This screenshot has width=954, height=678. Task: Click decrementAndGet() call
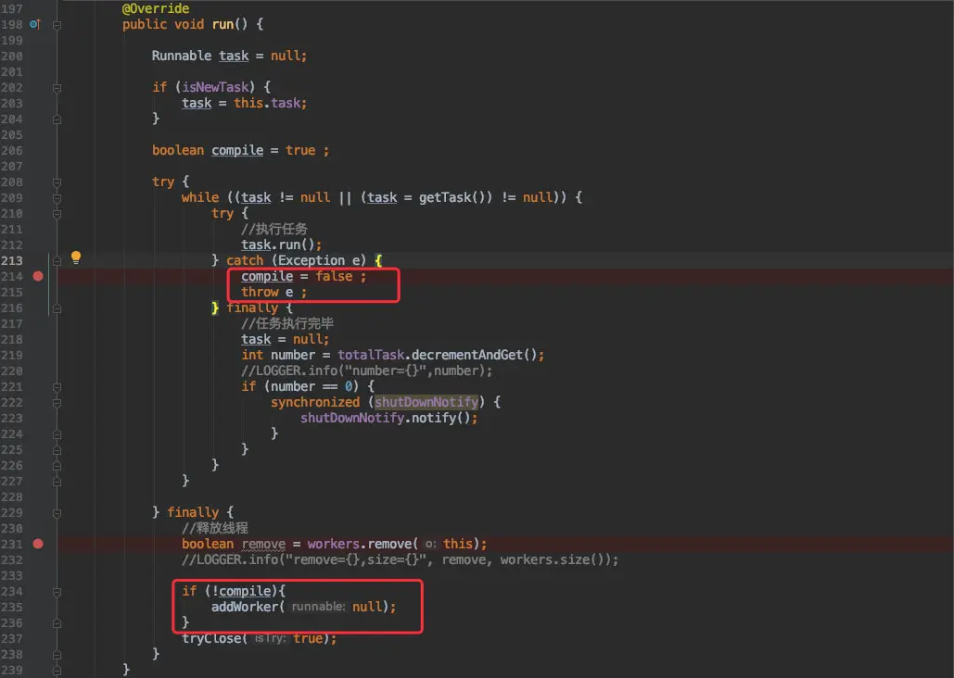[475, 355]
